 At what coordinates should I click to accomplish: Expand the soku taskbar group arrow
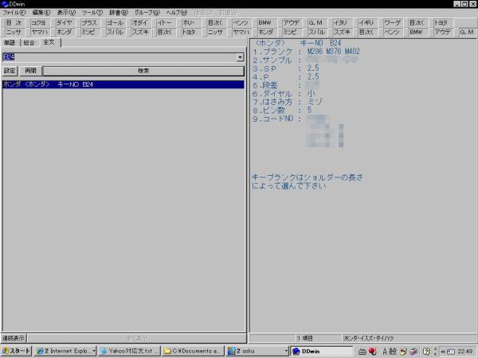pos(286,351)
